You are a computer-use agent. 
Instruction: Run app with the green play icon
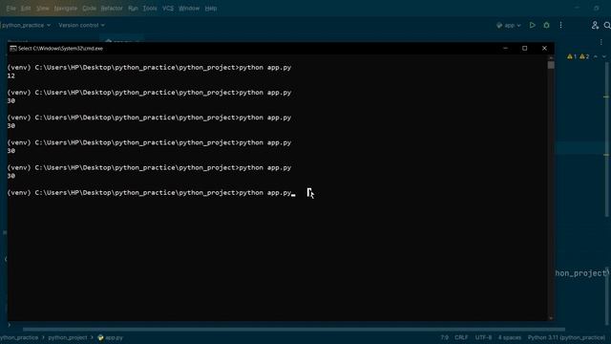pyautogui.click(x=533, y=25)
